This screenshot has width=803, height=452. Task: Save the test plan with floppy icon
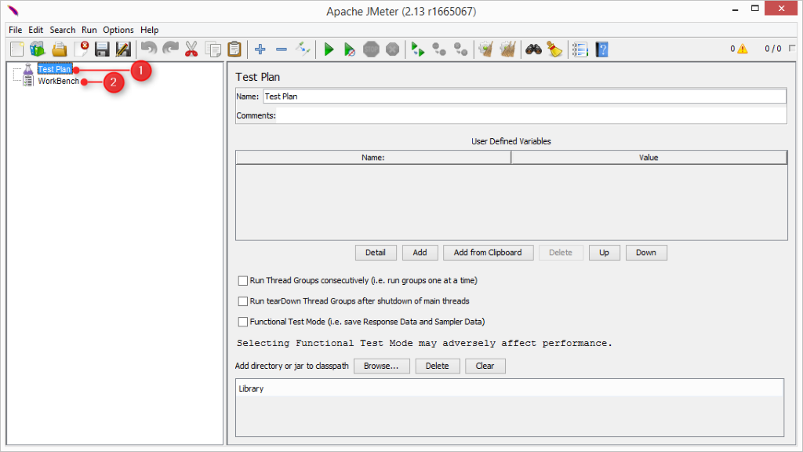[x=103, y=49]
